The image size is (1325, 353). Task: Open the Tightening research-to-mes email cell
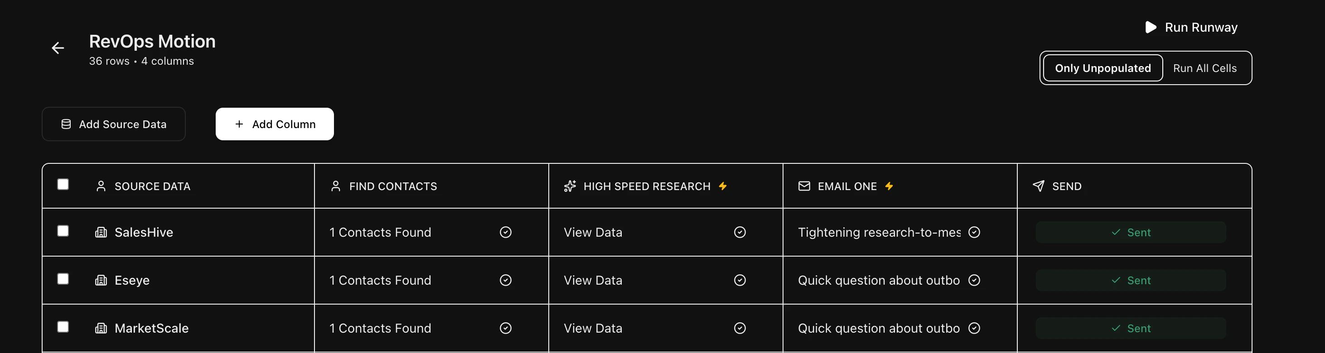pos(879,232)
